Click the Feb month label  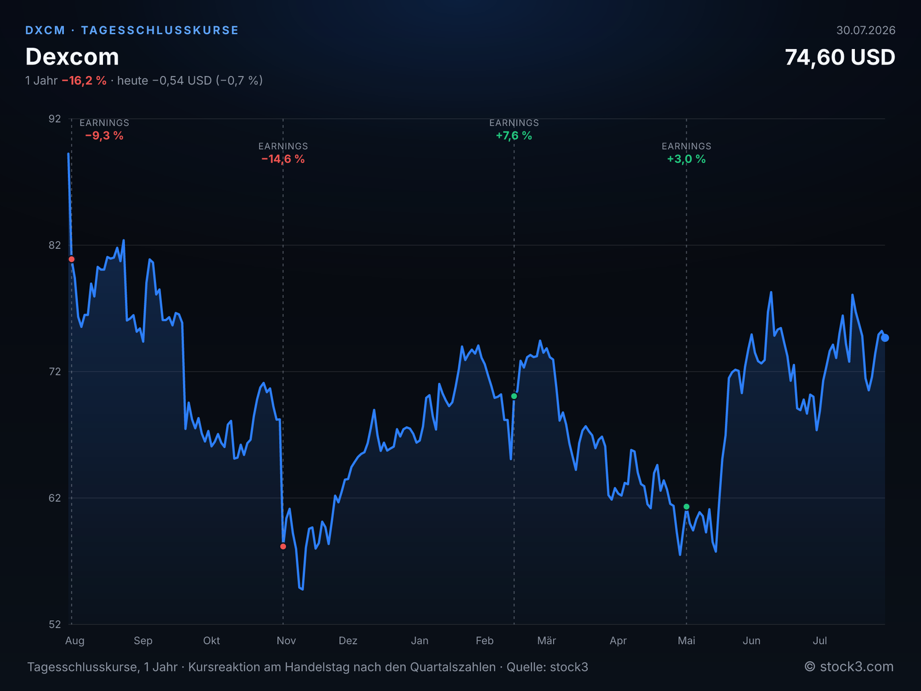[485, 641]
